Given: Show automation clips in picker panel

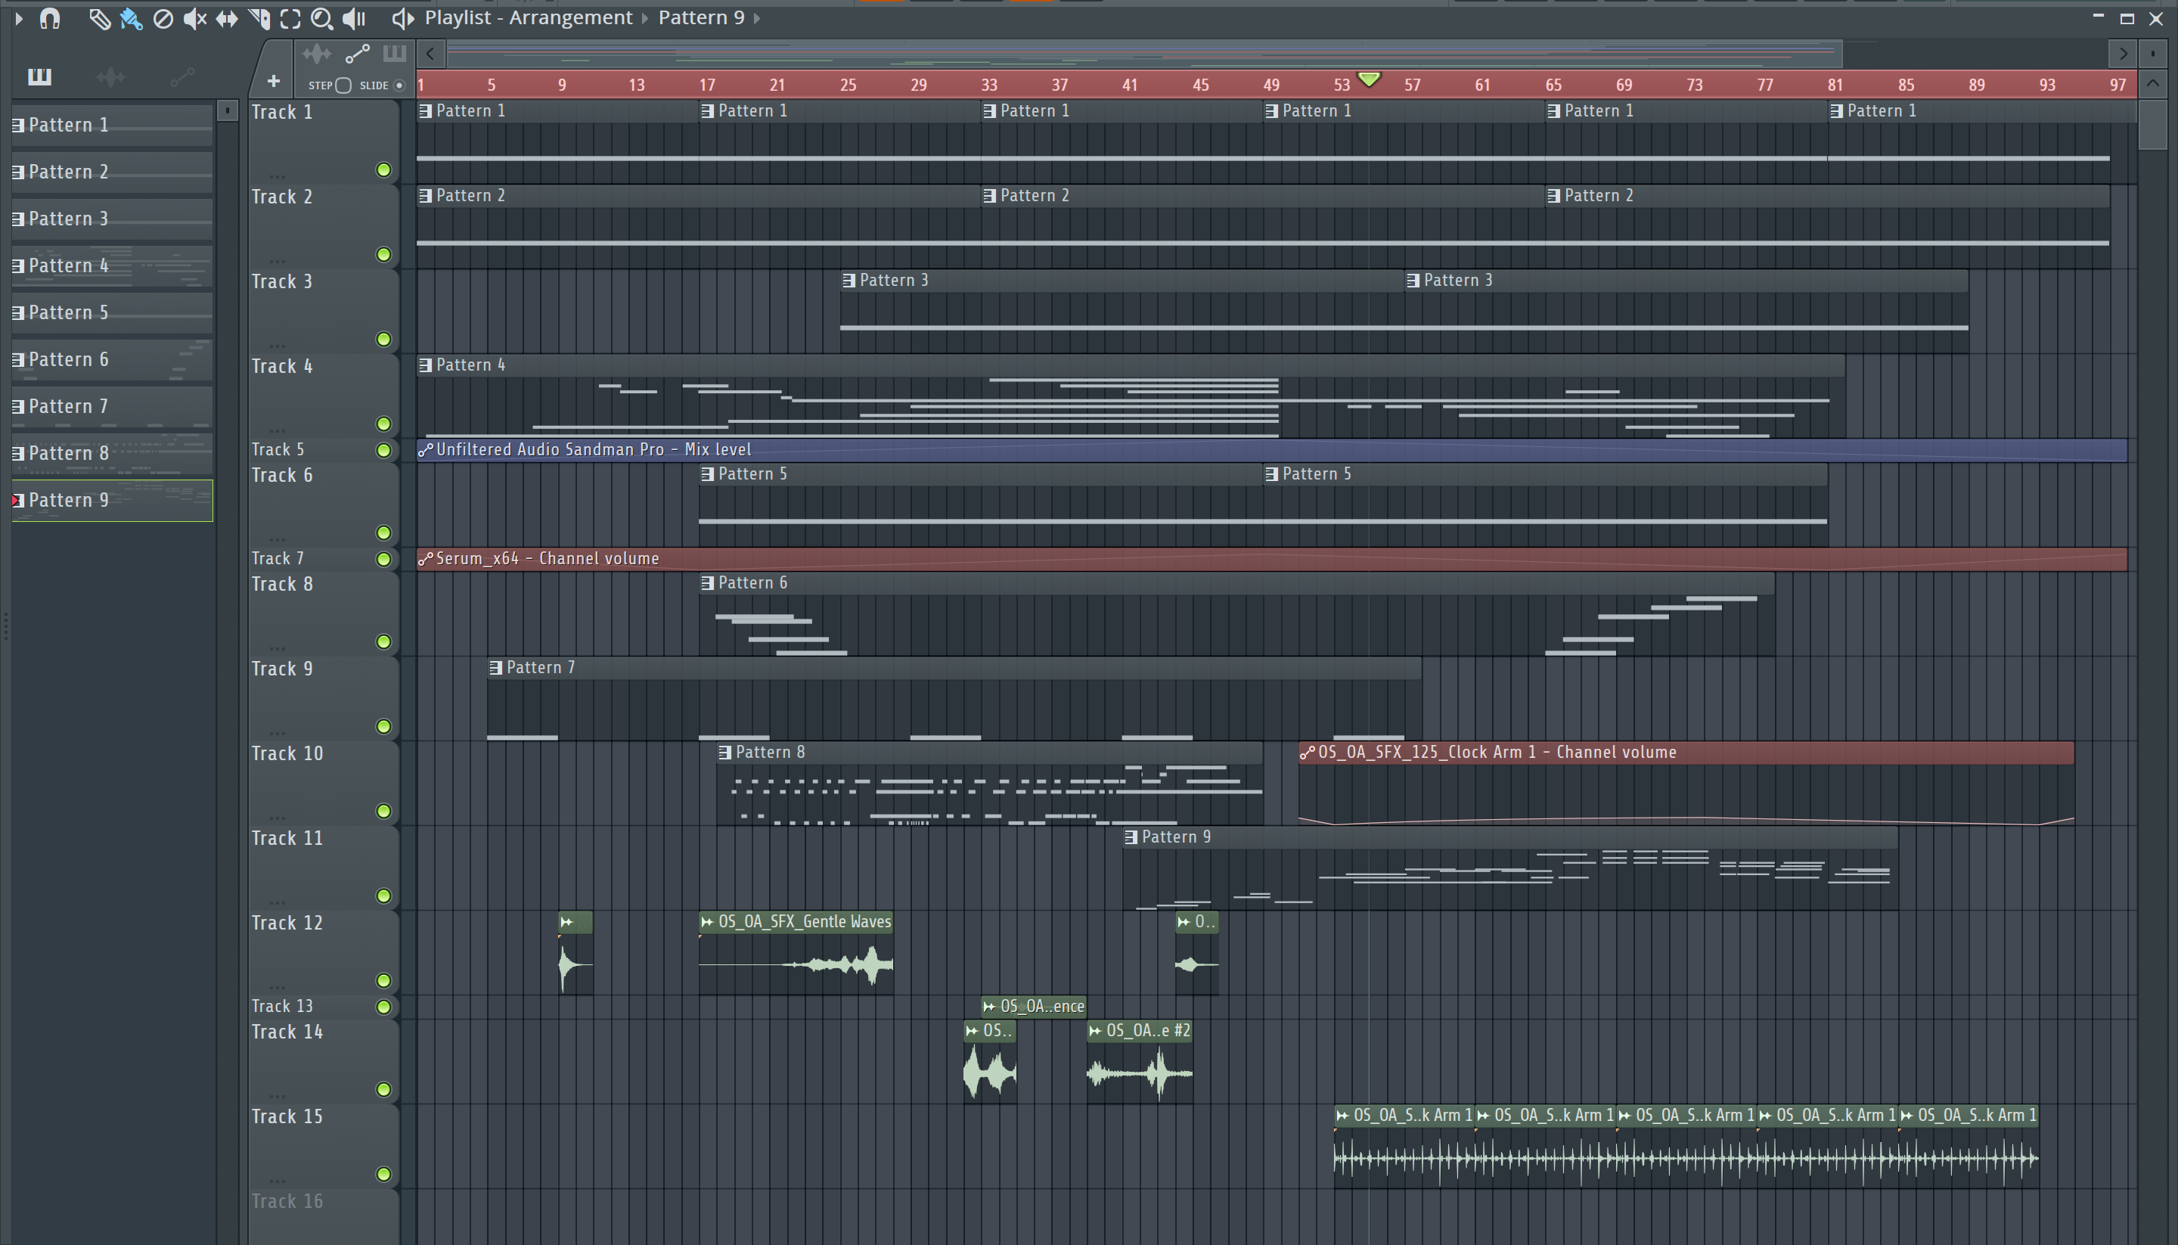Looking at the screenshot, I should 182,77.
